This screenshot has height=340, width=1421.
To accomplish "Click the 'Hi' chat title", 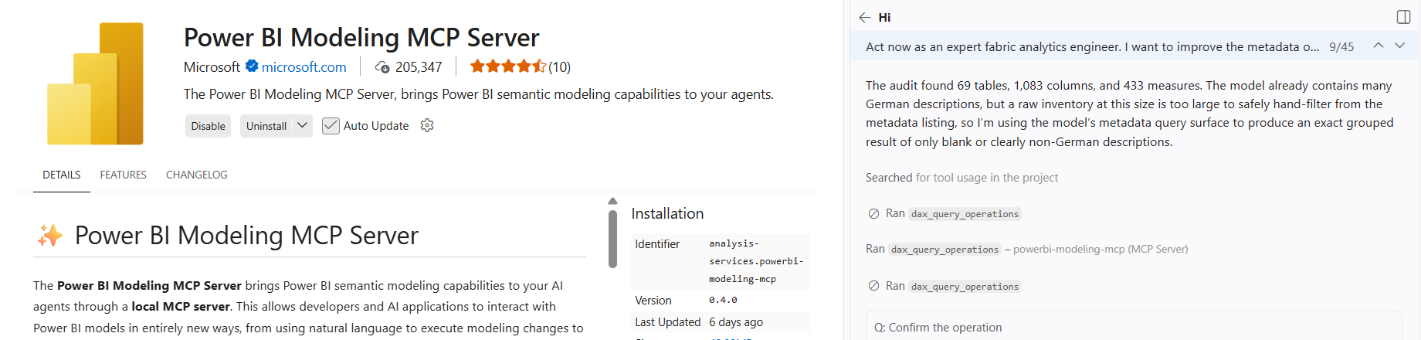I will [884, 17].
